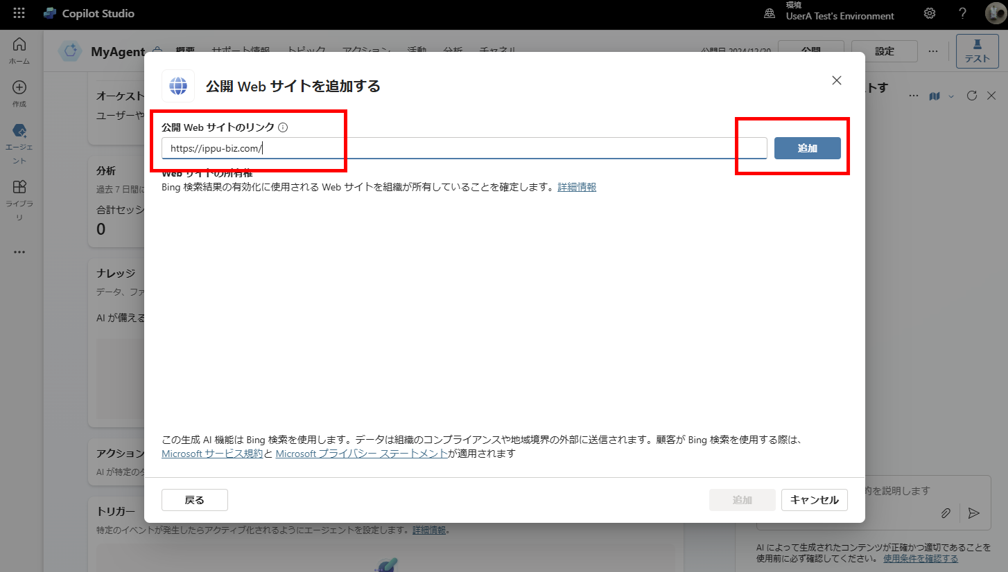This screenshot has width=1008, height=572.
Task: Open the Microsoft app launcher grid
Action: tap(19, 13)
